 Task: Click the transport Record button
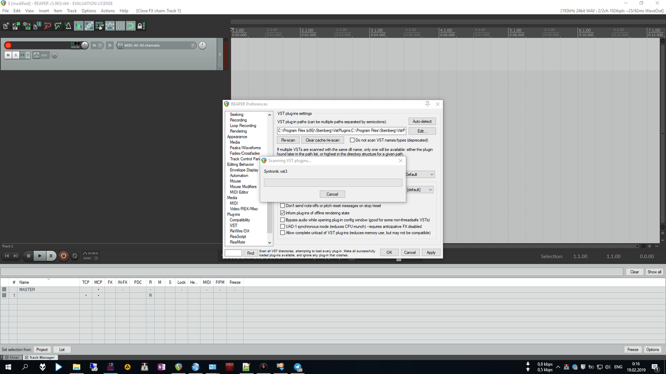[63, 256]
